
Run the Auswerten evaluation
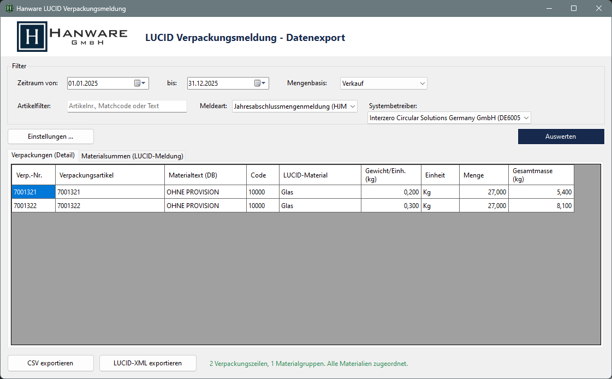[x=561, y=137]
